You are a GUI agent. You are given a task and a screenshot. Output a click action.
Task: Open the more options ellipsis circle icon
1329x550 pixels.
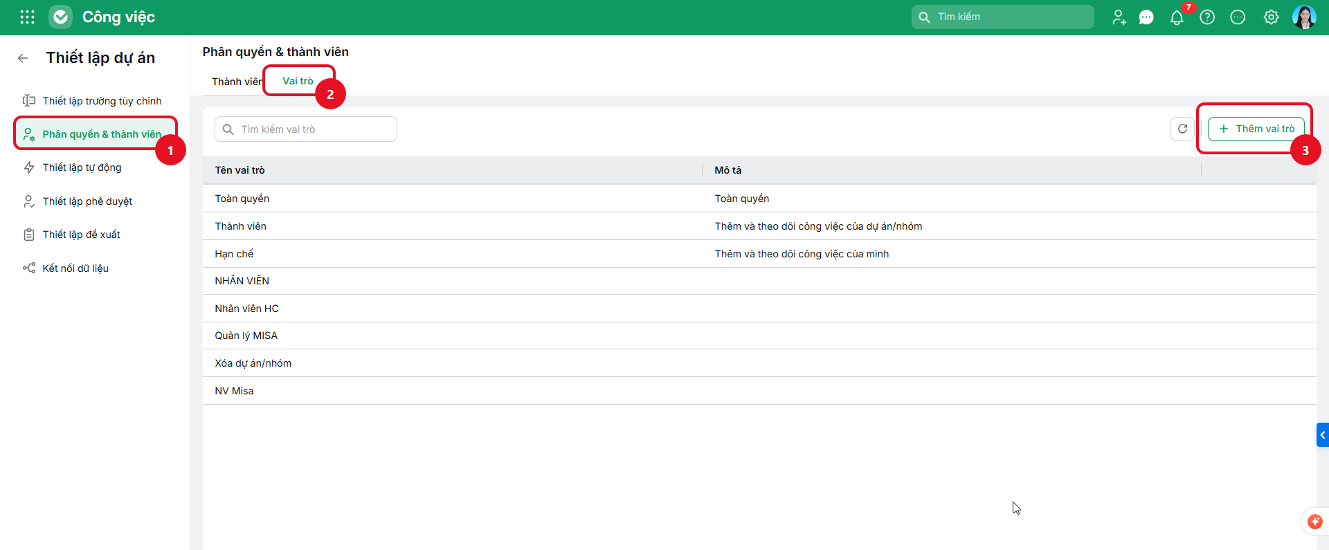tap(1238, 17)
